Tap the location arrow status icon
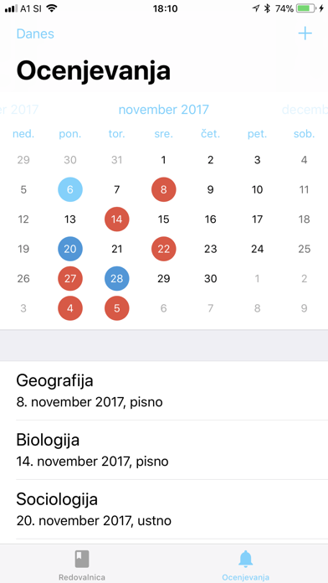This screenshot has width=328, height=583. 255,8
